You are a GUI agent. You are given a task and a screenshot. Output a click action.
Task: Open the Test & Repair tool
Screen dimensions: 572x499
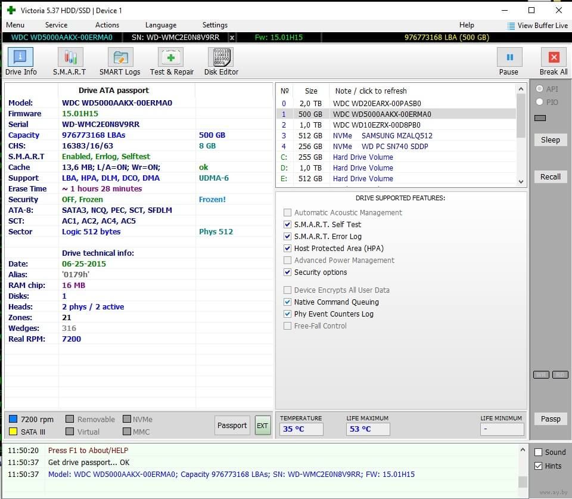point(171,58)
